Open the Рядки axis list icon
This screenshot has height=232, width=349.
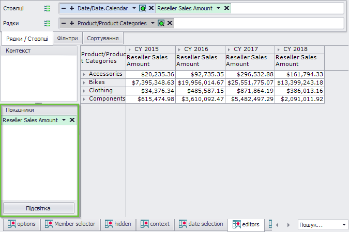47,23
